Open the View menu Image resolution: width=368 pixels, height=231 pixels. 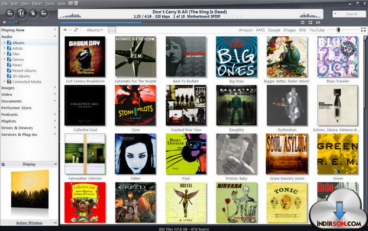(24, 4)
